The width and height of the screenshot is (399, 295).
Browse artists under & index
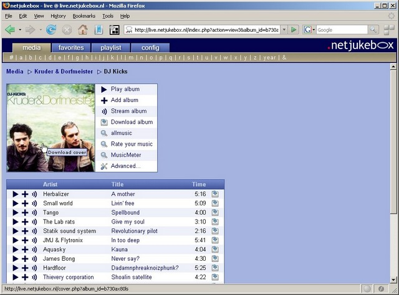(284, 58)
